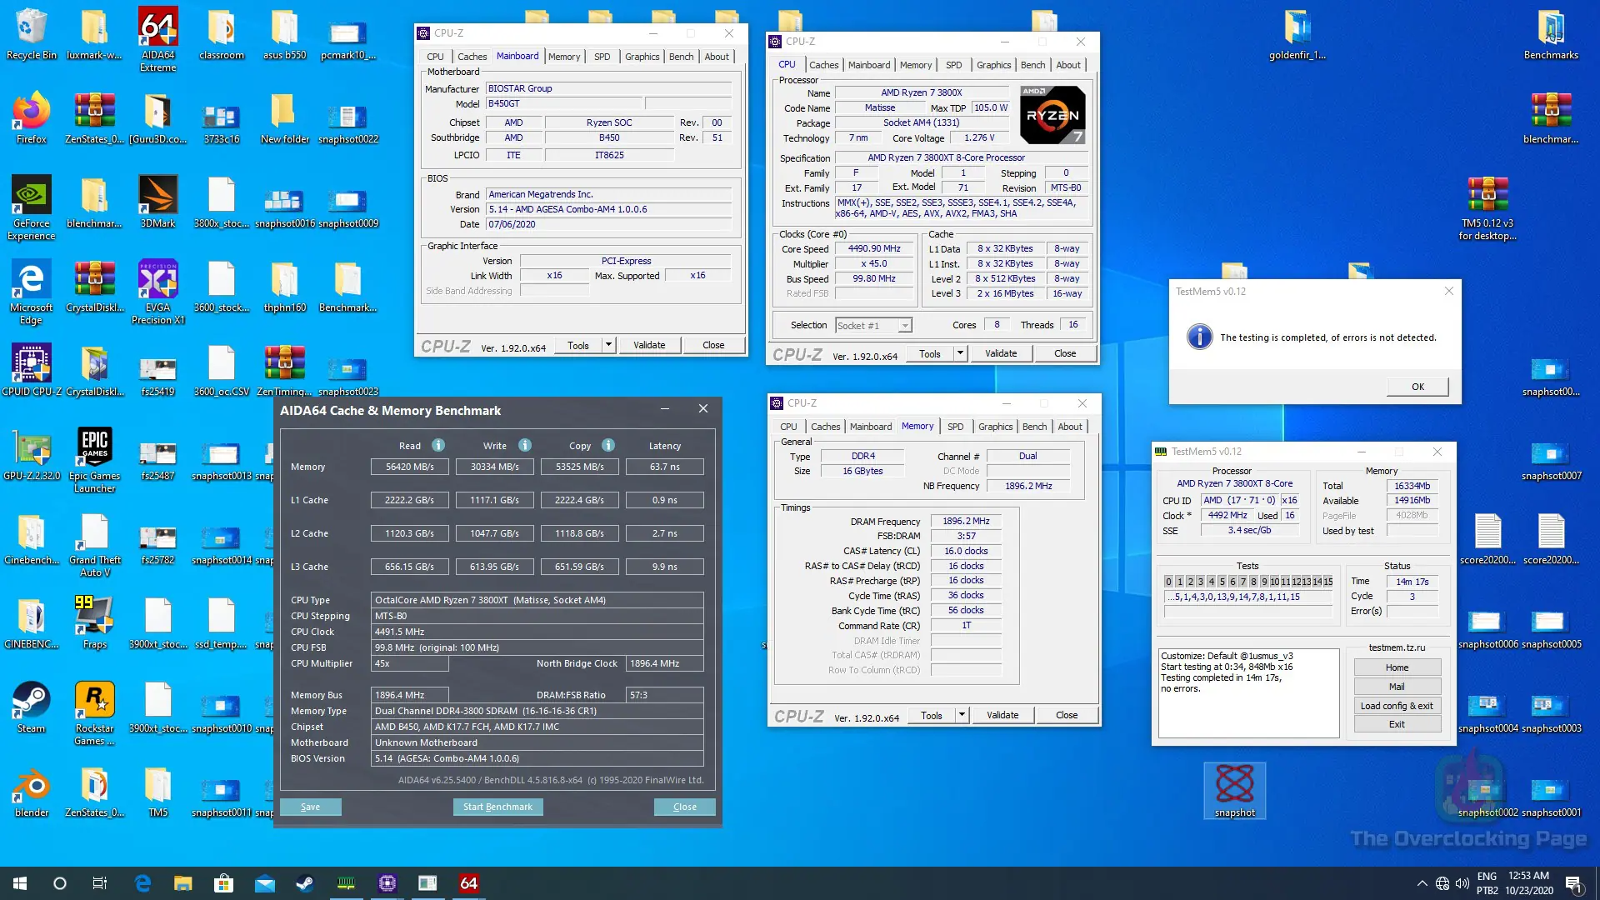Open the Socket #1 selection combo box
The image size is (1600, 900).
pos(873,325)
